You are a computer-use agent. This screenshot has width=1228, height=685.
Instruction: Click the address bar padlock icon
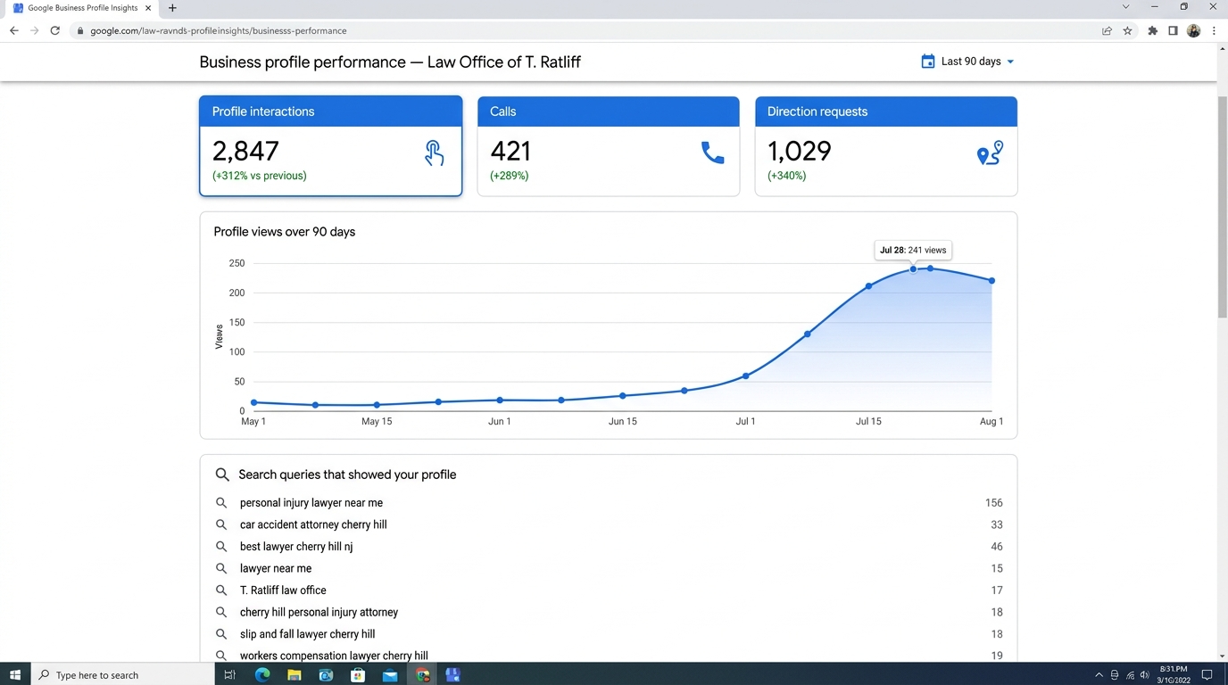click(x=80, y=30)
